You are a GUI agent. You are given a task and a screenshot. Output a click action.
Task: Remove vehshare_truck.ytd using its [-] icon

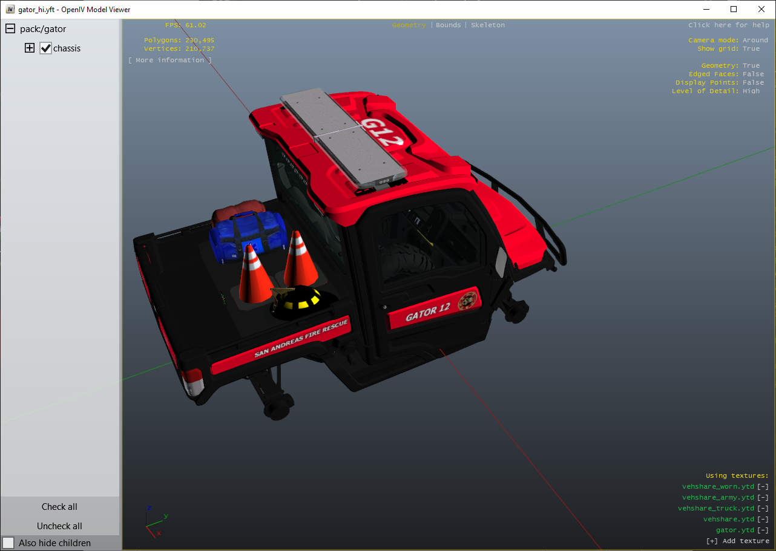(763, 509)
